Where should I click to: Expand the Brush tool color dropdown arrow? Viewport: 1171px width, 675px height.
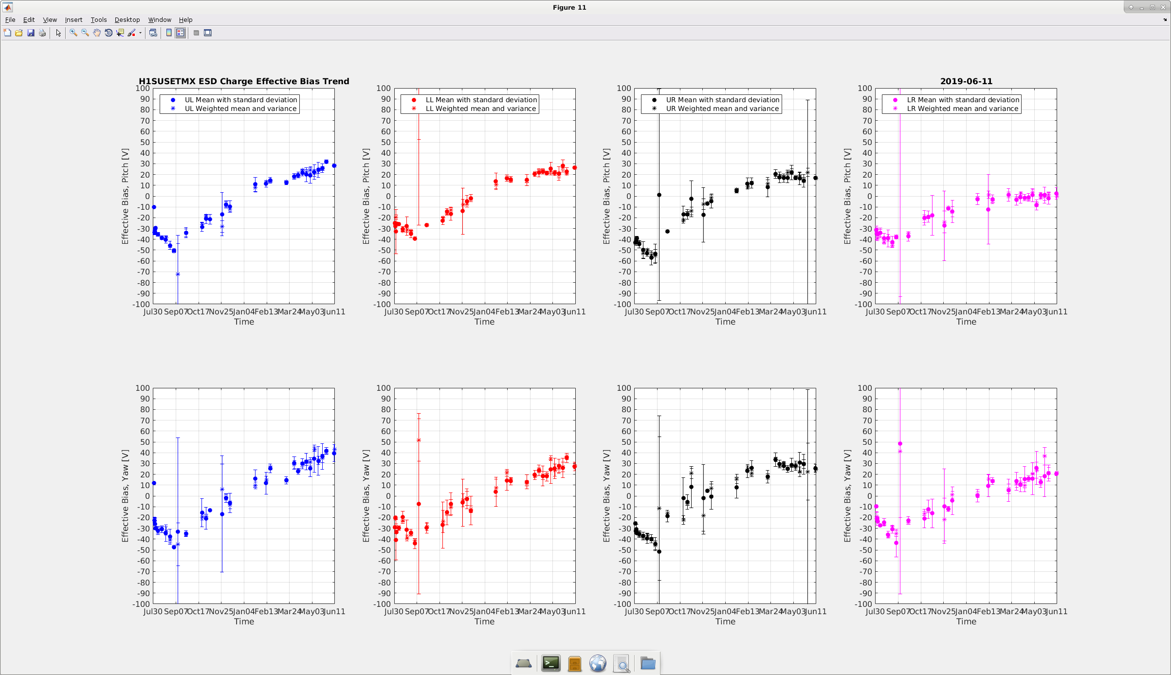(x=140, y=33)
